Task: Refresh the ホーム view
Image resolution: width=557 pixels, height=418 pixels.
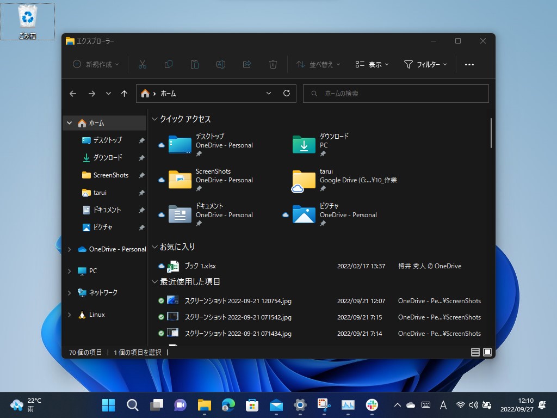Action: point(286,93)
